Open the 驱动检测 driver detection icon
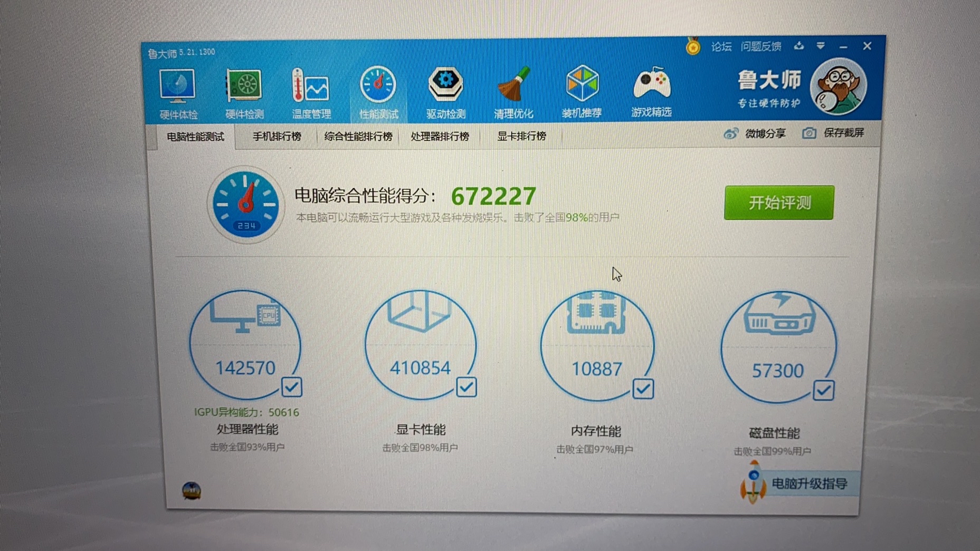 click(446, 93)
